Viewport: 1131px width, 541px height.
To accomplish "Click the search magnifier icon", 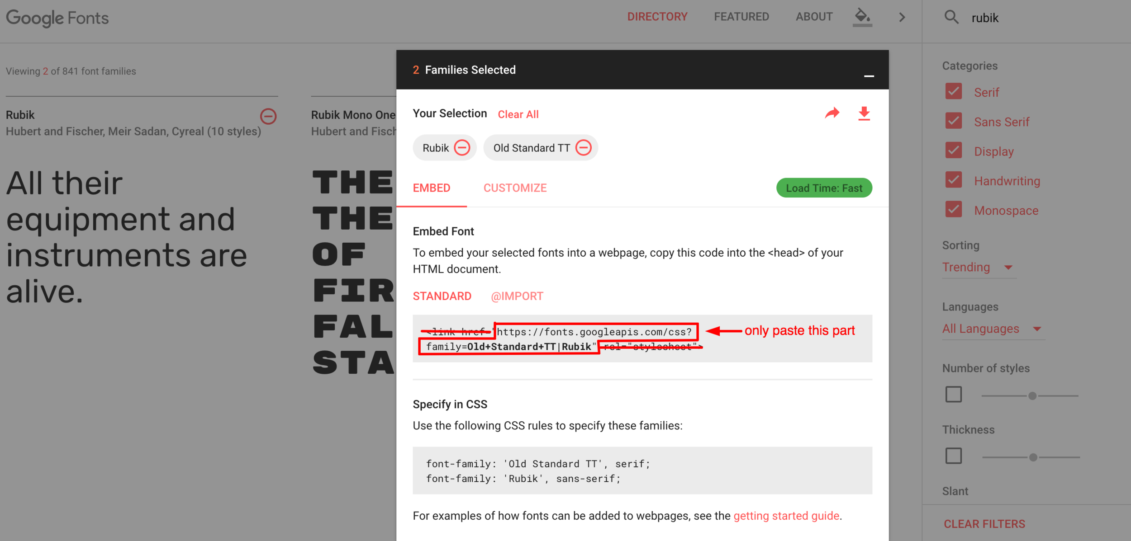I will coord(951,17).
